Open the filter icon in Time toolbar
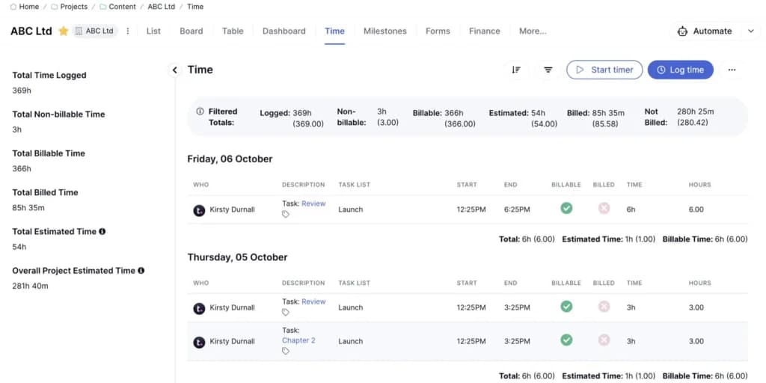This screenshot has height=383, width=766. (548, 70)
